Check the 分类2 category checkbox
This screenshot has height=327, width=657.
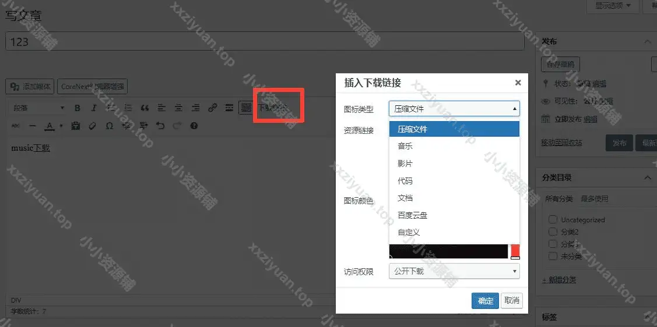[553, 232]
